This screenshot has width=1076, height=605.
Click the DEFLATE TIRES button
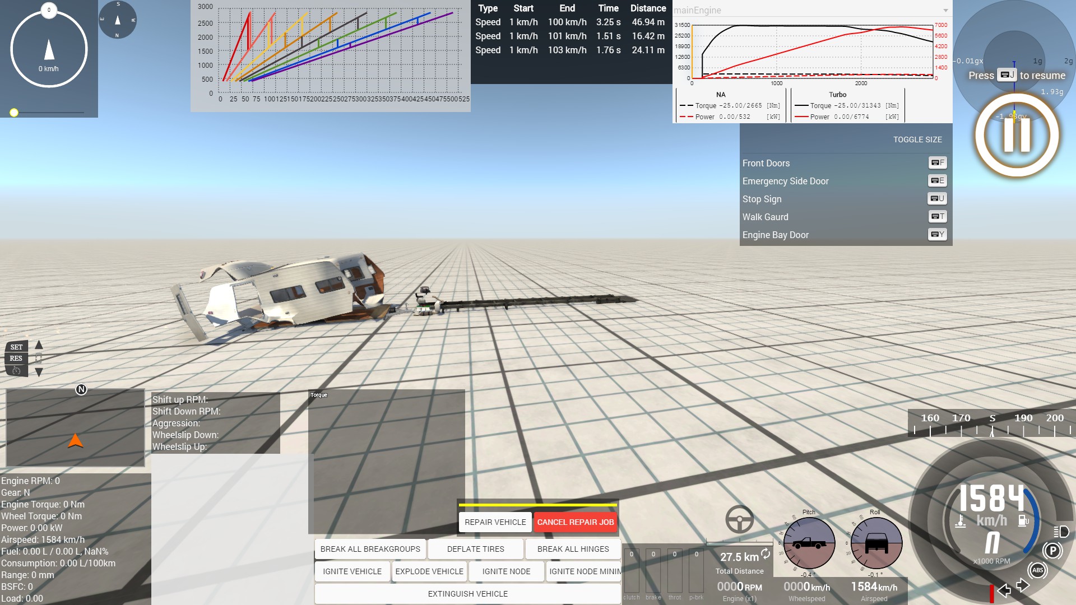pyautogui.click(x=476, y=549)
